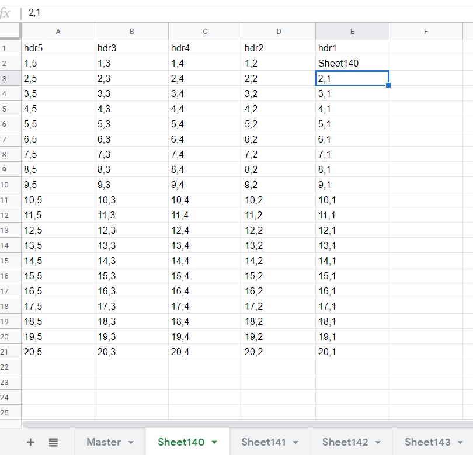Open the Sheet142 tab dropdown arrow

pos(377,443)
